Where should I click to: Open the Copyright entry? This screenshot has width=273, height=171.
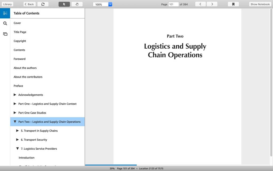(x=20, y=41)
